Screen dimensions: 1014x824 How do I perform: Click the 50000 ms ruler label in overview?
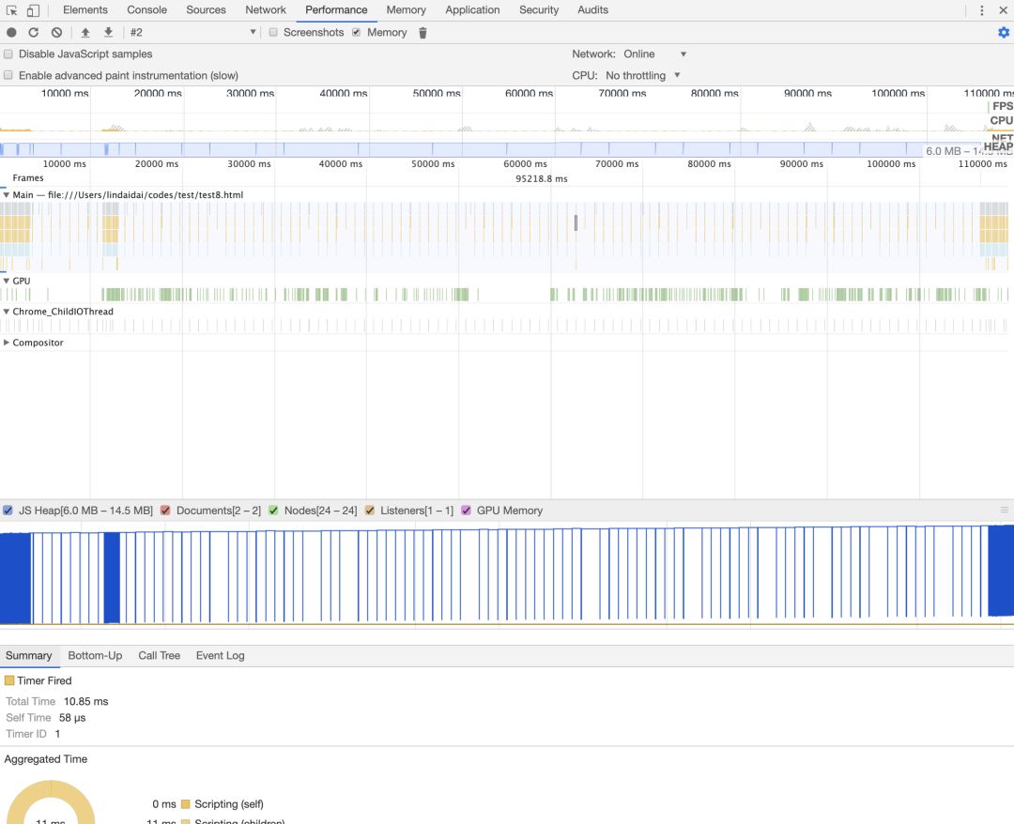[x=437, y=93]
